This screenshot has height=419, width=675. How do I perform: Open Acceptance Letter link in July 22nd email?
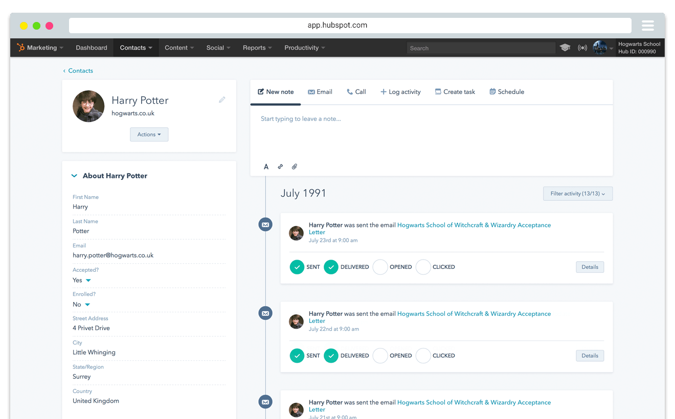[430, 317]
